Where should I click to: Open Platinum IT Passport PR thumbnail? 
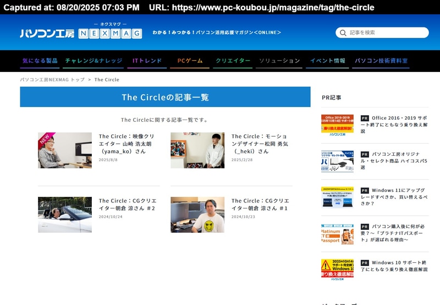(x=337, y=234)
